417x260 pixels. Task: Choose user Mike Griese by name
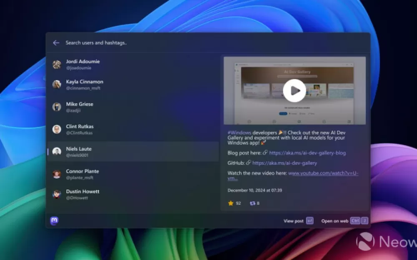[x=80, y=104]
